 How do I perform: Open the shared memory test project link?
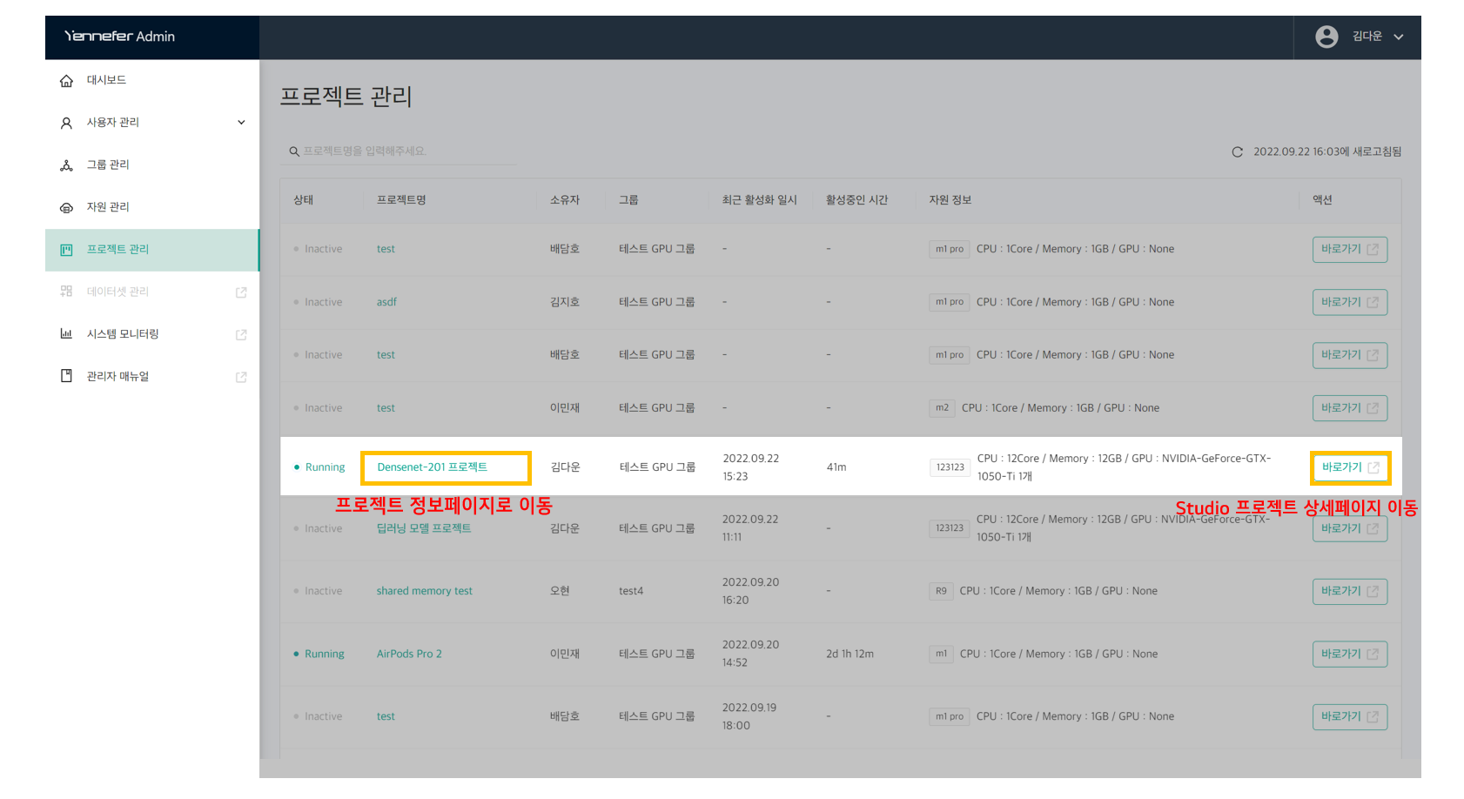coord(424,591)
